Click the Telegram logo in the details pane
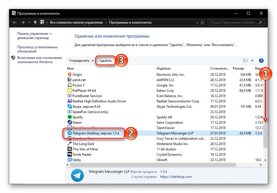The width and height of the screenshot is (277, 193). [x=77, y=175]
